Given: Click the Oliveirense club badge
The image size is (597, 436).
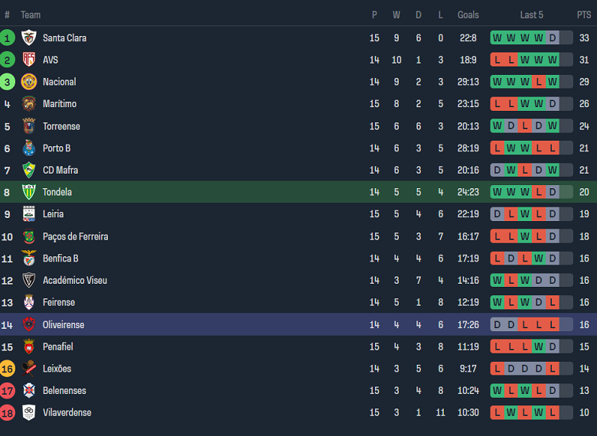Looking at the screenshot, I should (x=29, y=324).
